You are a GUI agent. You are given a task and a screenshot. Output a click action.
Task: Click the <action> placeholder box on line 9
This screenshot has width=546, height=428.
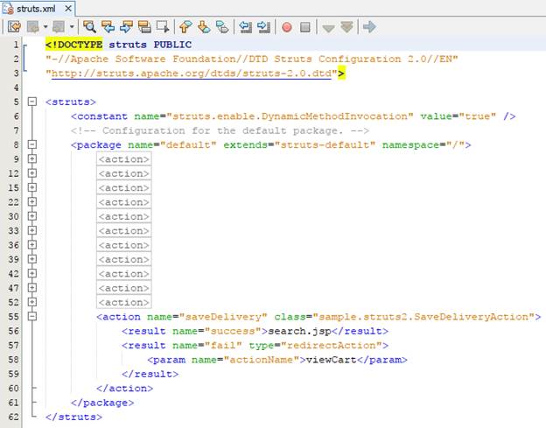point(124,159)
